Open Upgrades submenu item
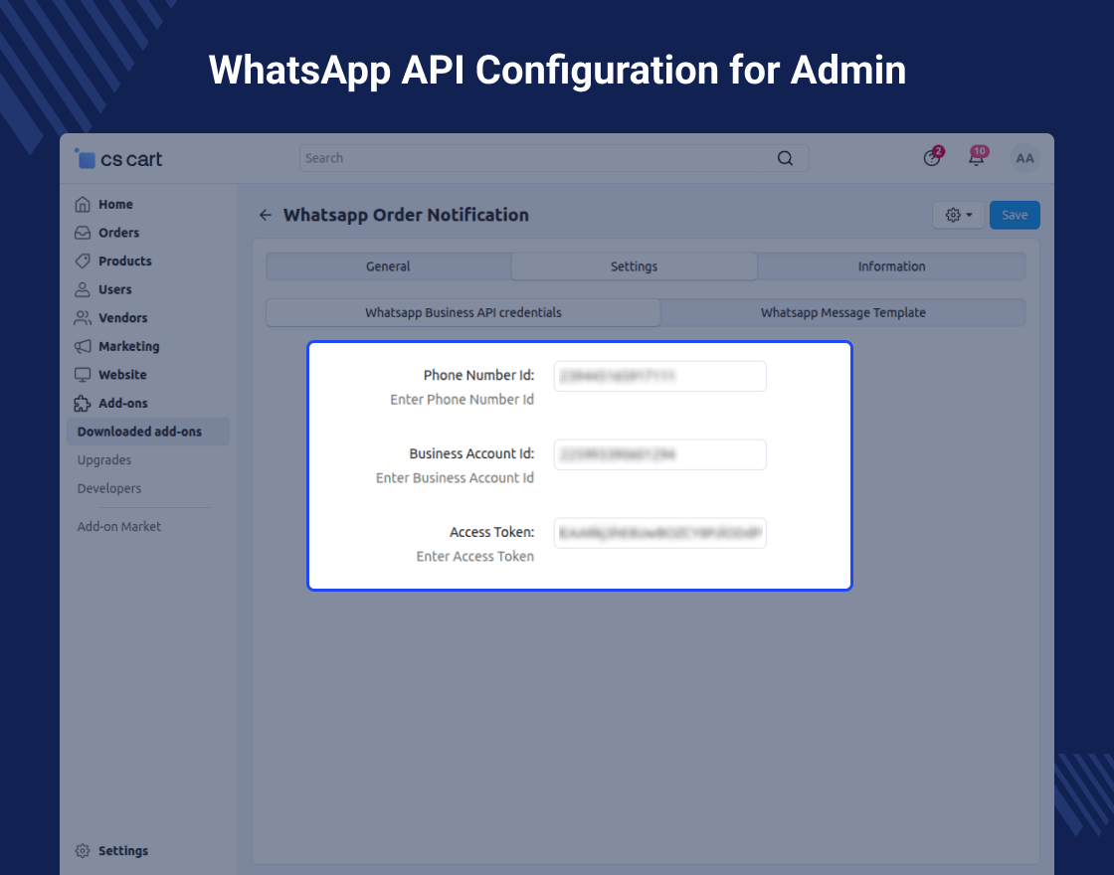Viewport: 1114px width, 875px height. [x=104, y=460]
